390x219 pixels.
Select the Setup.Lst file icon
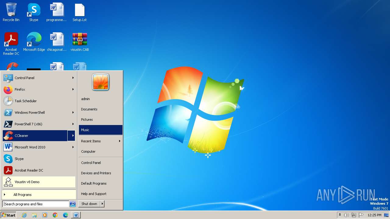[80, 12]
